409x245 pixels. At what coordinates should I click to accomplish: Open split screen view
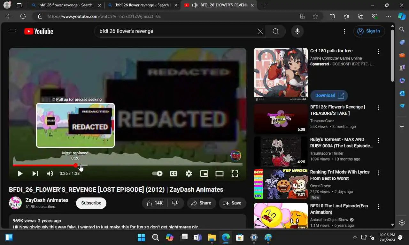[332, 16]
